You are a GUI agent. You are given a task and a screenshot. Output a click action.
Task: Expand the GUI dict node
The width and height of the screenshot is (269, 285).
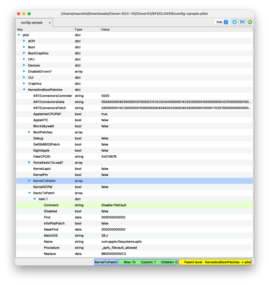point(24,78)
